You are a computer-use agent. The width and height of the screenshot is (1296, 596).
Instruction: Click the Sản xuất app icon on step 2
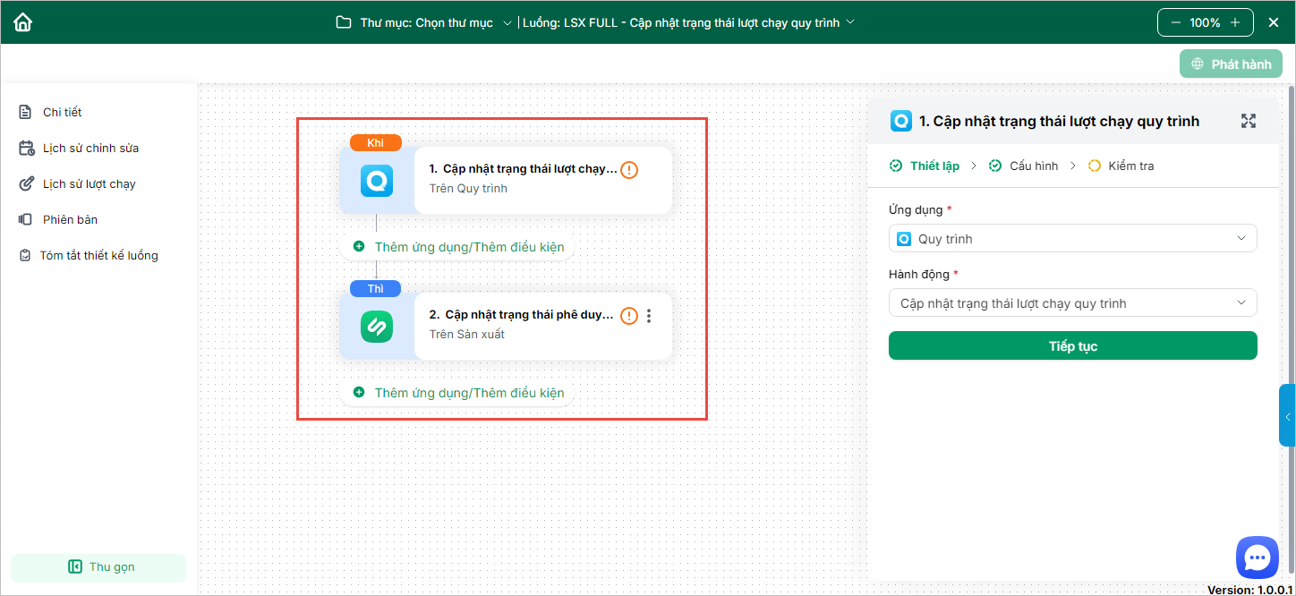click(x=377, y=327)
